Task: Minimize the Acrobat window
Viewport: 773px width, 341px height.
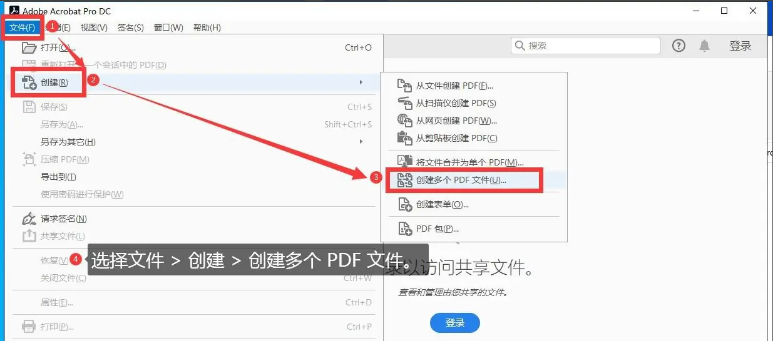Action: tap(695, 11)
